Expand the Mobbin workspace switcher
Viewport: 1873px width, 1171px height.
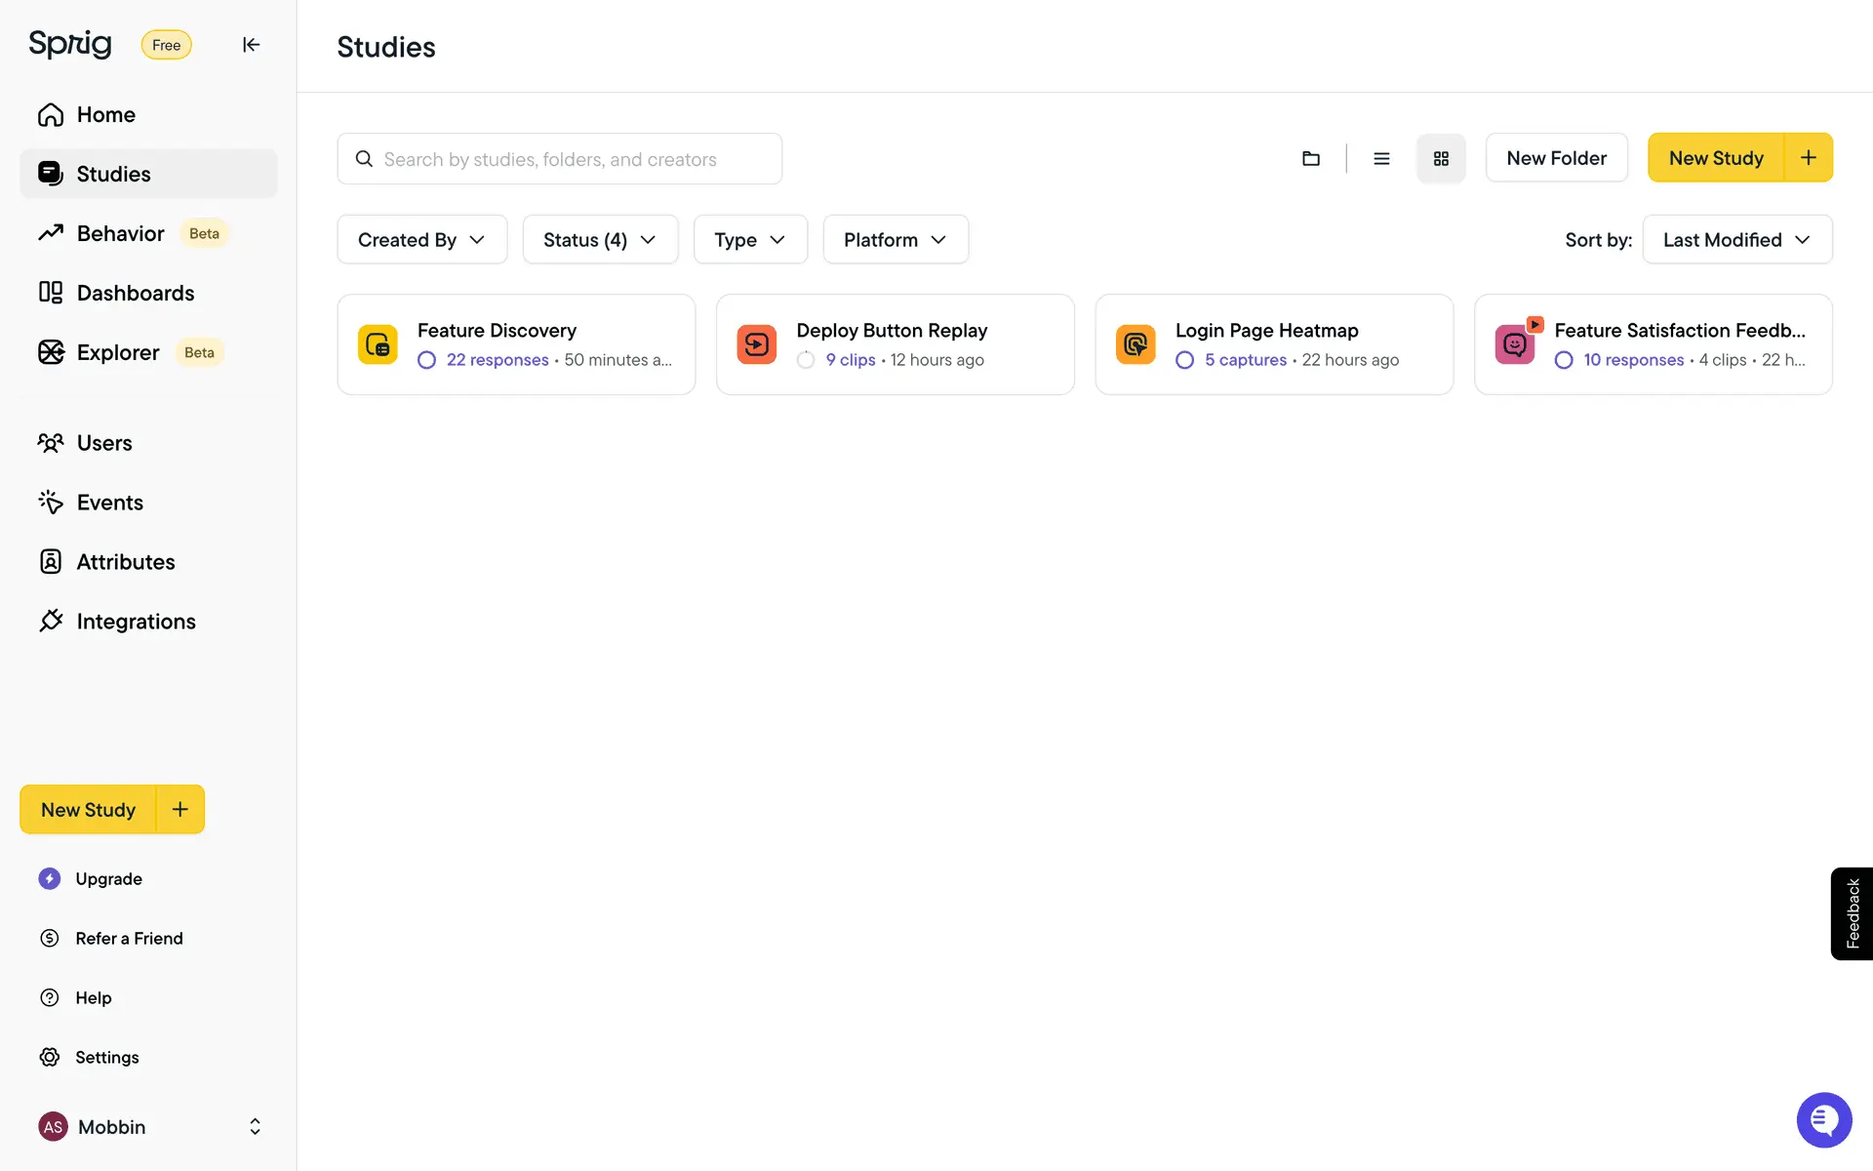click(x=255, y=1127)
